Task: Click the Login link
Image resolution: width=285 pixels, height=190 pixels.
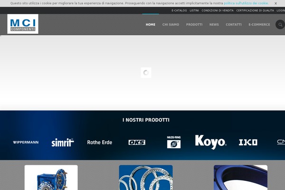Action: pyautogui.click(x=281, y=10)
